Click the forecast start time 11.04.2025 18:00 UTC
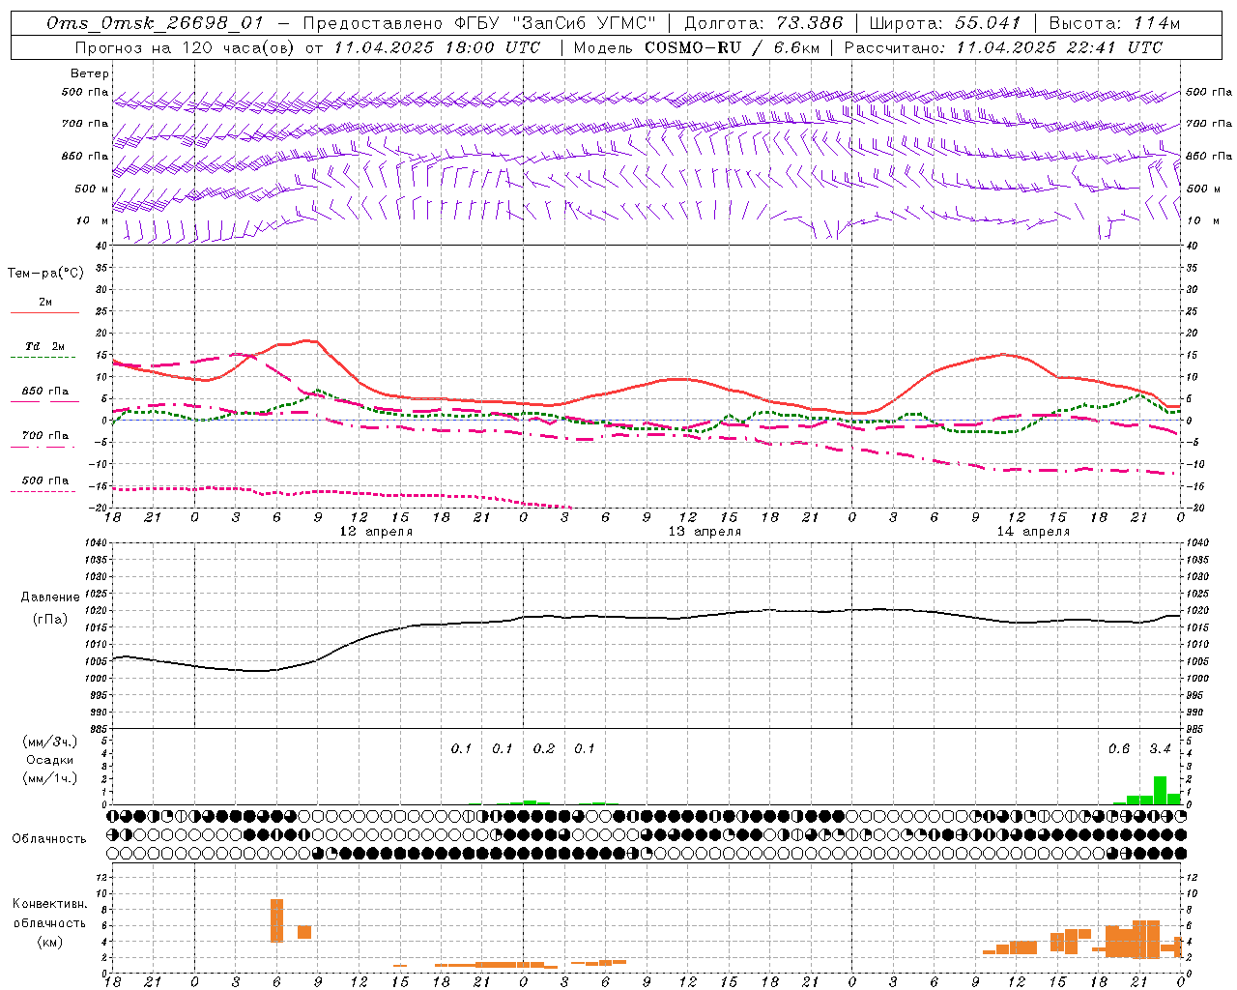The height and width of the screenshot is (990, 1237). tap(437, 47)
